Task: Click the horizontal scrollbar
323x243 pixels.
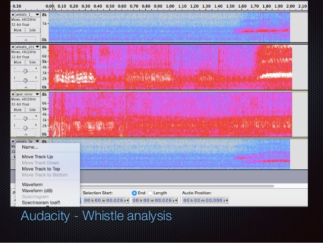Action: pos(177,186)
